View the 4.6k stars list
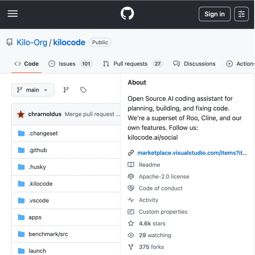 (x=152, y=223)
